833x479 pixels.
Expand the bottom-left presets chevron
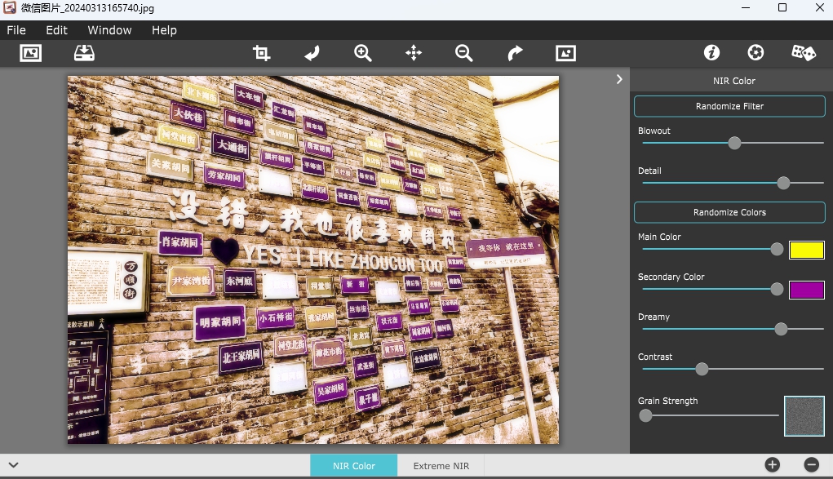[13, 465]
